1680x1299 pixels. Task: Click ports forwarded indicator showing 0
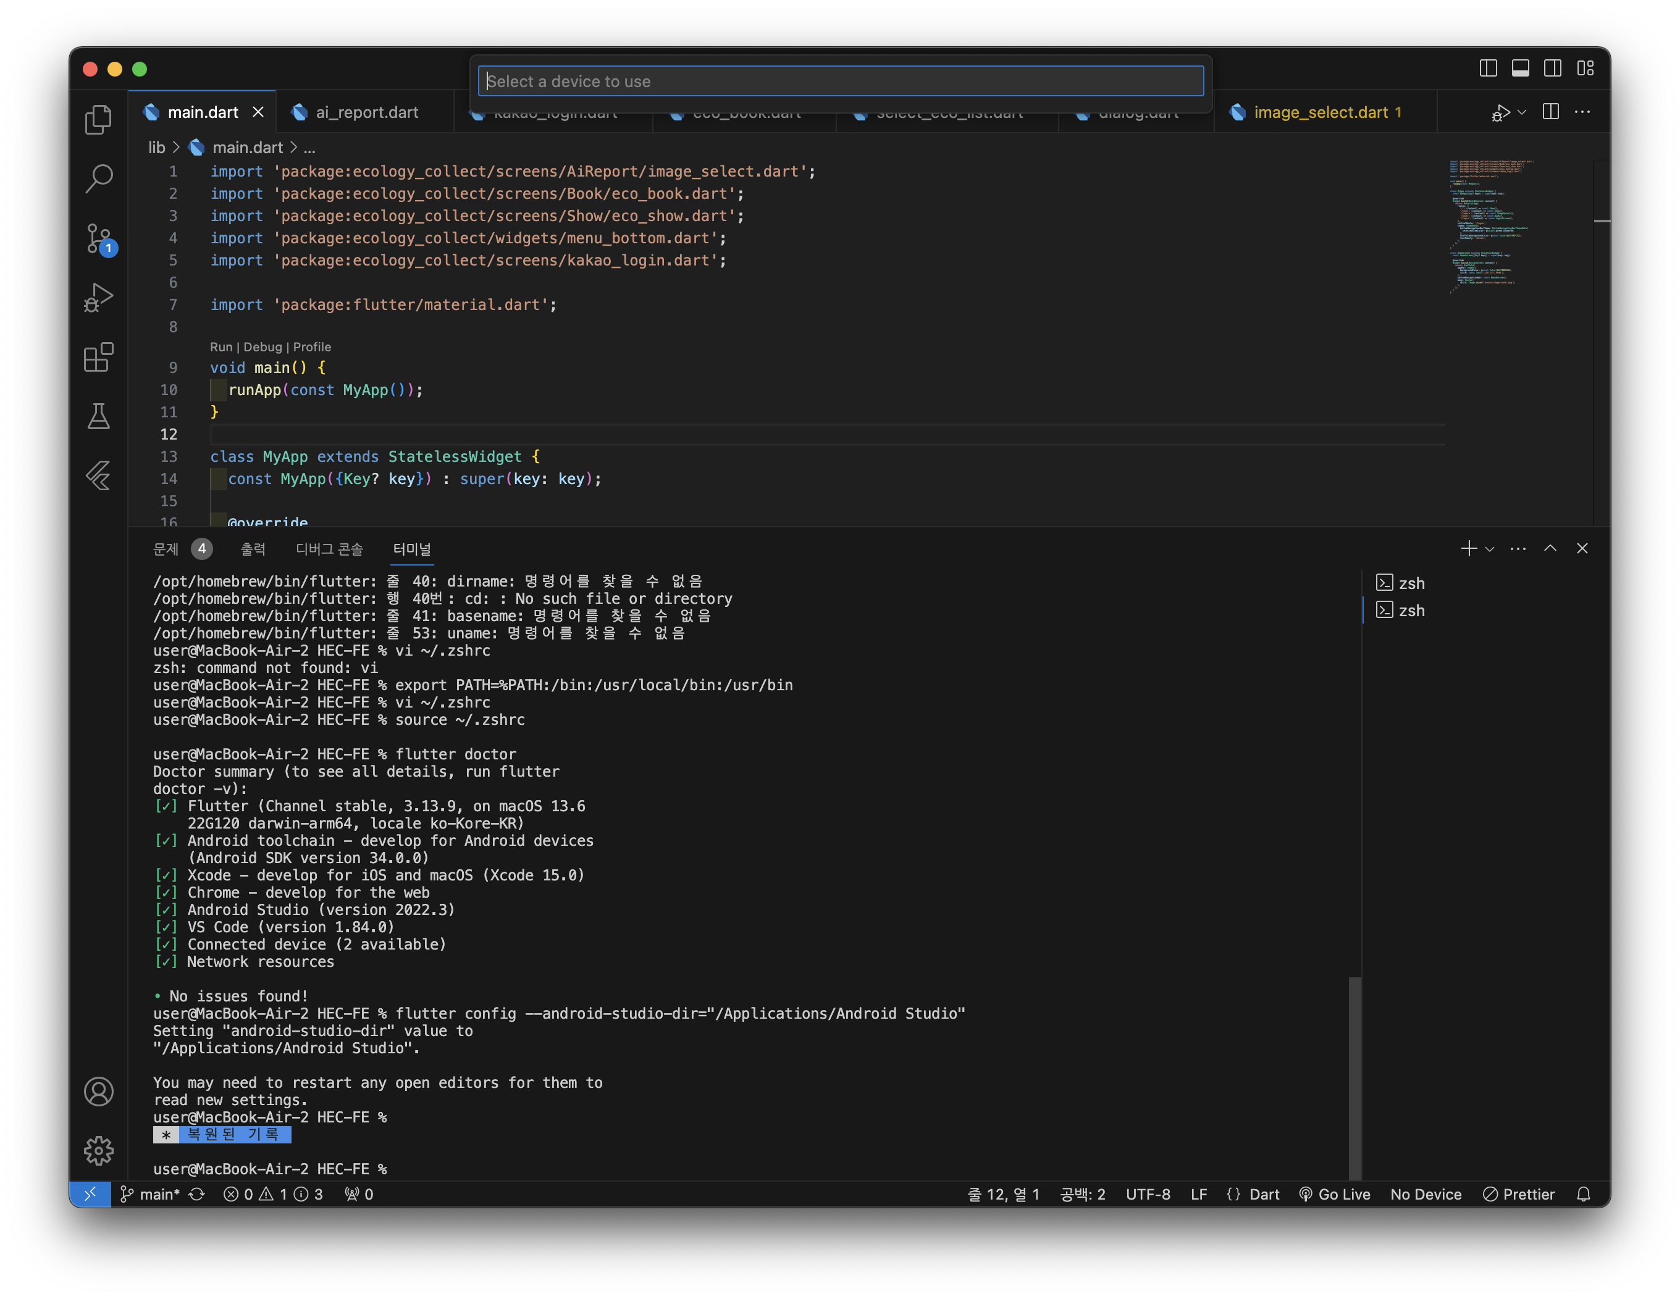[358, 1193]
